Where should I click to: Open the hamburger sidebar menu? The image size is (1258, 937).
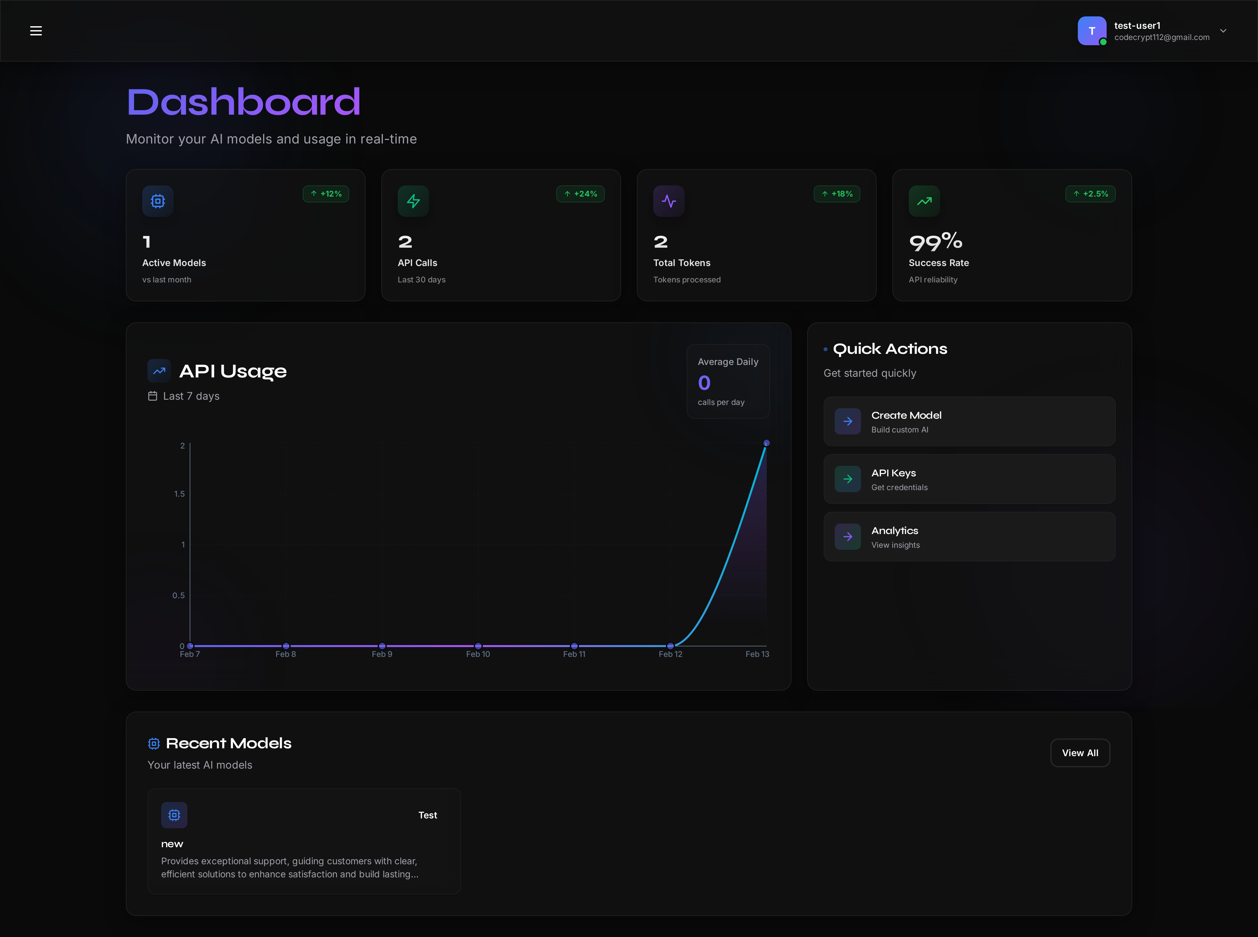click(36, 30)
